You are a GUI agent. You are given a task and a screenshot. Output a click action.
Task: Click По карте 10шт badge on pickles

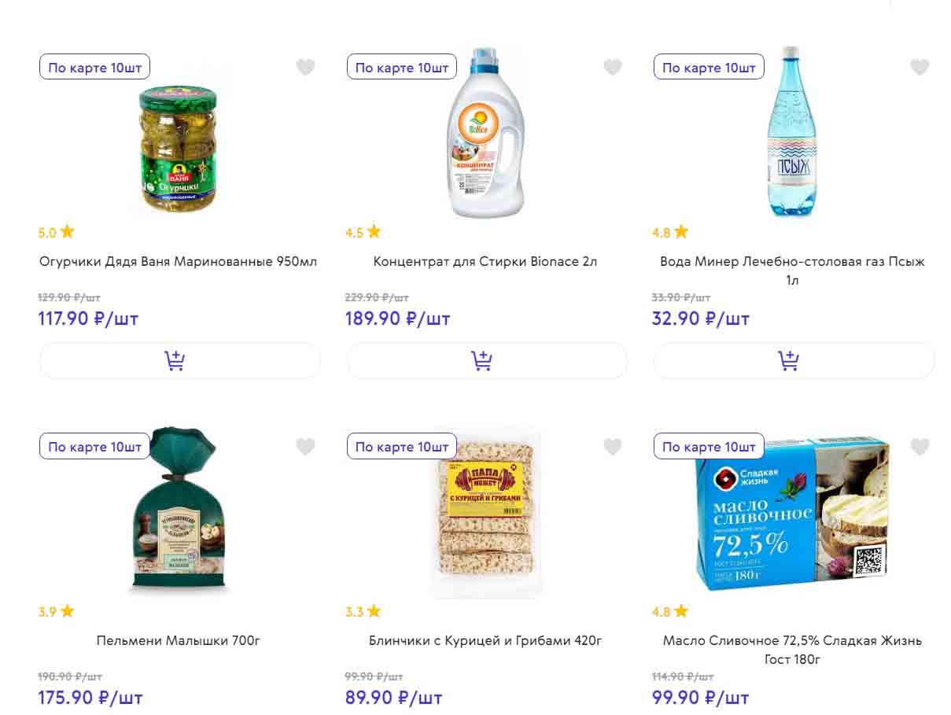[94, 68]
